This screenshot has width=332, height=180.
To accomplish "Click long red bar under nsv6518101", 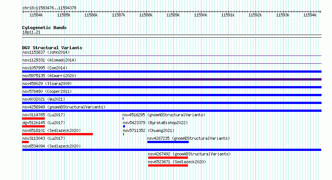I will point(57,134).
